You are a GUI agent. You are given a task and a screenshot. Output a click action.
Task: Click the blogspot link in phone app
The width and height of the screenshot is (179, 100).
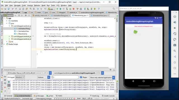[x=143, y=26]
